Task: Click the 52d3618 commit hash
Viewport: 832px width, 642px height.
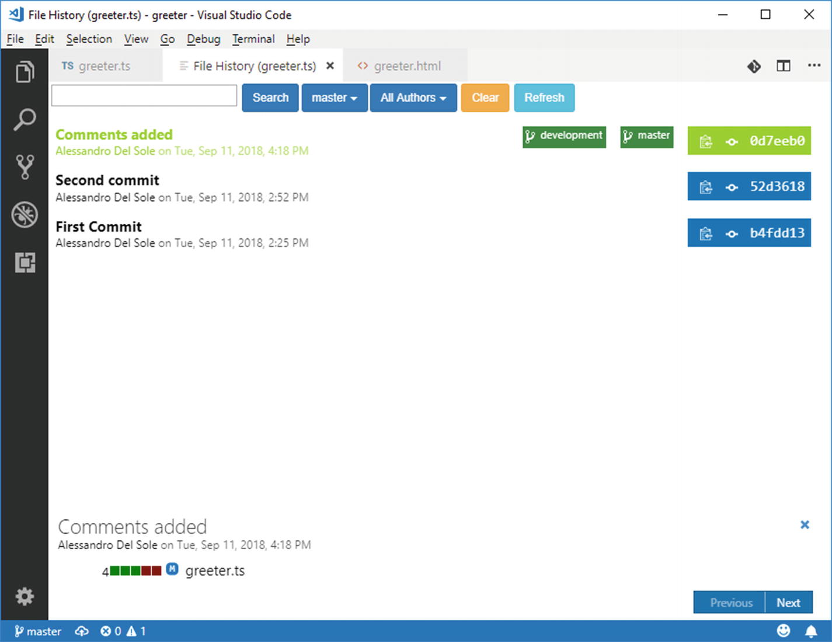Action: tap(777, 187)
